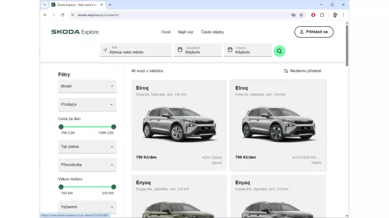Click the eye-slash tracking icon in address bar

click(293, 15)
